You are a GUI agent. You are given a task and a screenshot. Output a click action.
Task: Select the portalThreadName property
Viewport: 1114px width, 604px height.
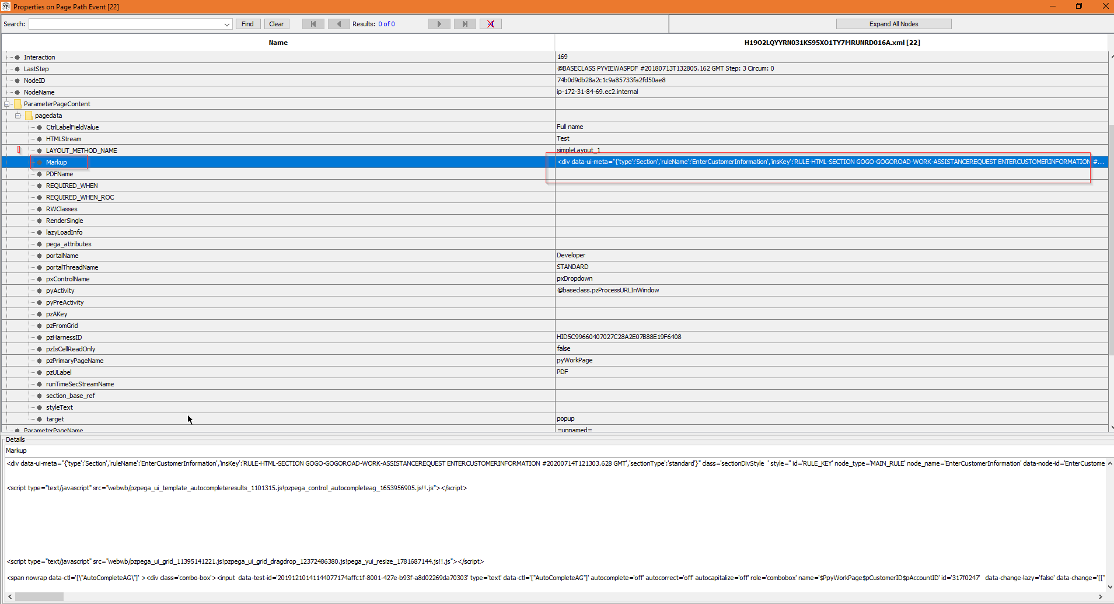coord(72,267)
